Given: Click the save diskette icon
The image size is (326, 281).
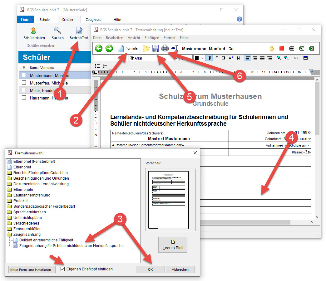Looking at the screenshot, I should click(156, 48).
